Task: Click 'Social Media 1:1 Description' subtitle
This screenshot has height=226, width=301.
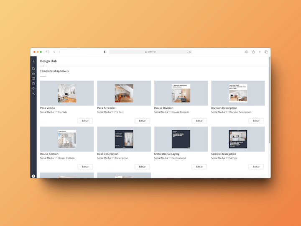Action: (x=112, y=158)
